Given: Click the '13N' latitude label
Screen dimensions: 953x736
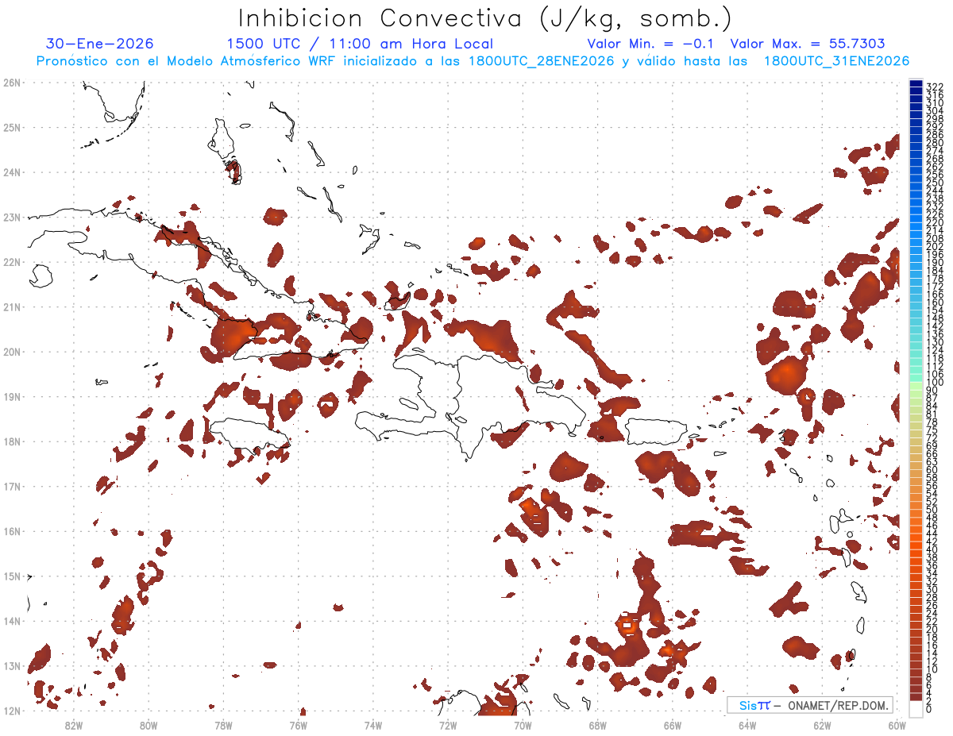Looking at the screenshot, I should point(12,665).
